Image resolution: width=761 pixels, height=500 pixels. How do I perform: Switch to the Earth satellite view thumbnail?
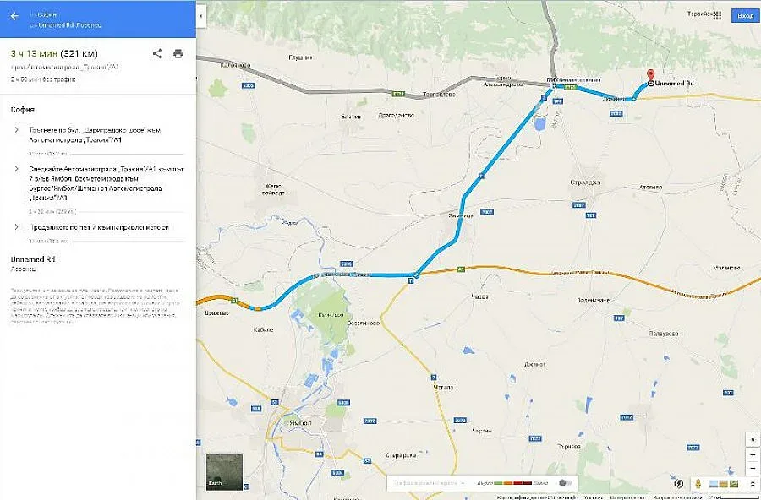(224, 472)
